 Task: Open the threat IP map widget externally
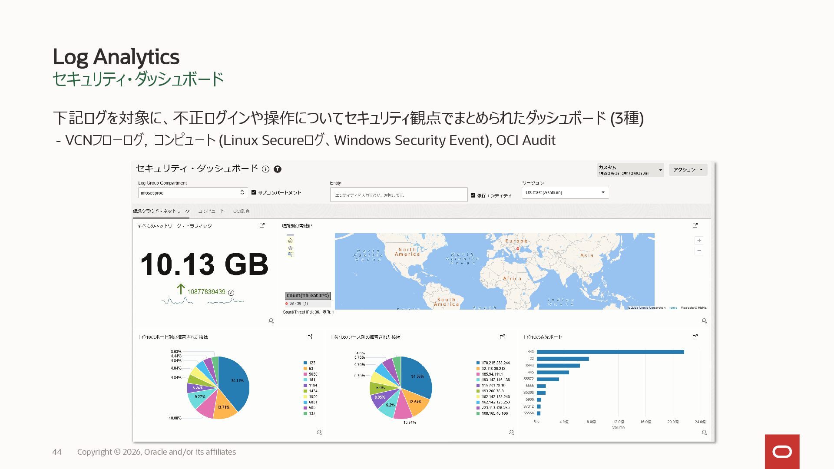click(x=695, y=226)
